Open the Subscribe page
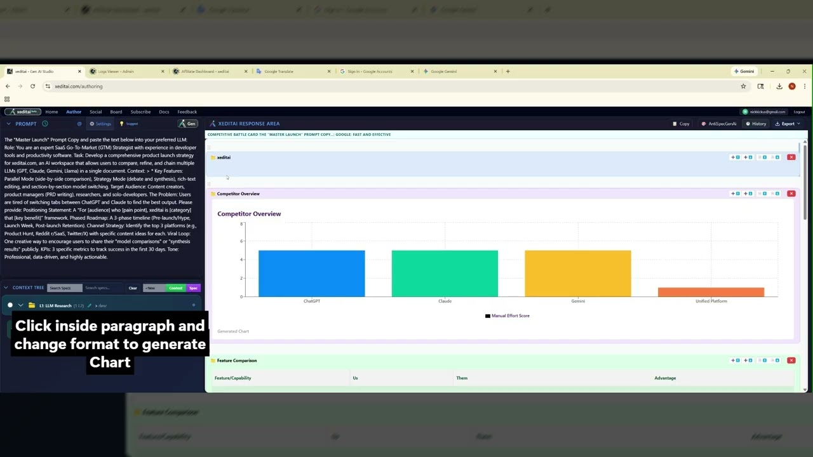Image resolution: width=813 pixels, height=457 pixels. coord(140,112)
